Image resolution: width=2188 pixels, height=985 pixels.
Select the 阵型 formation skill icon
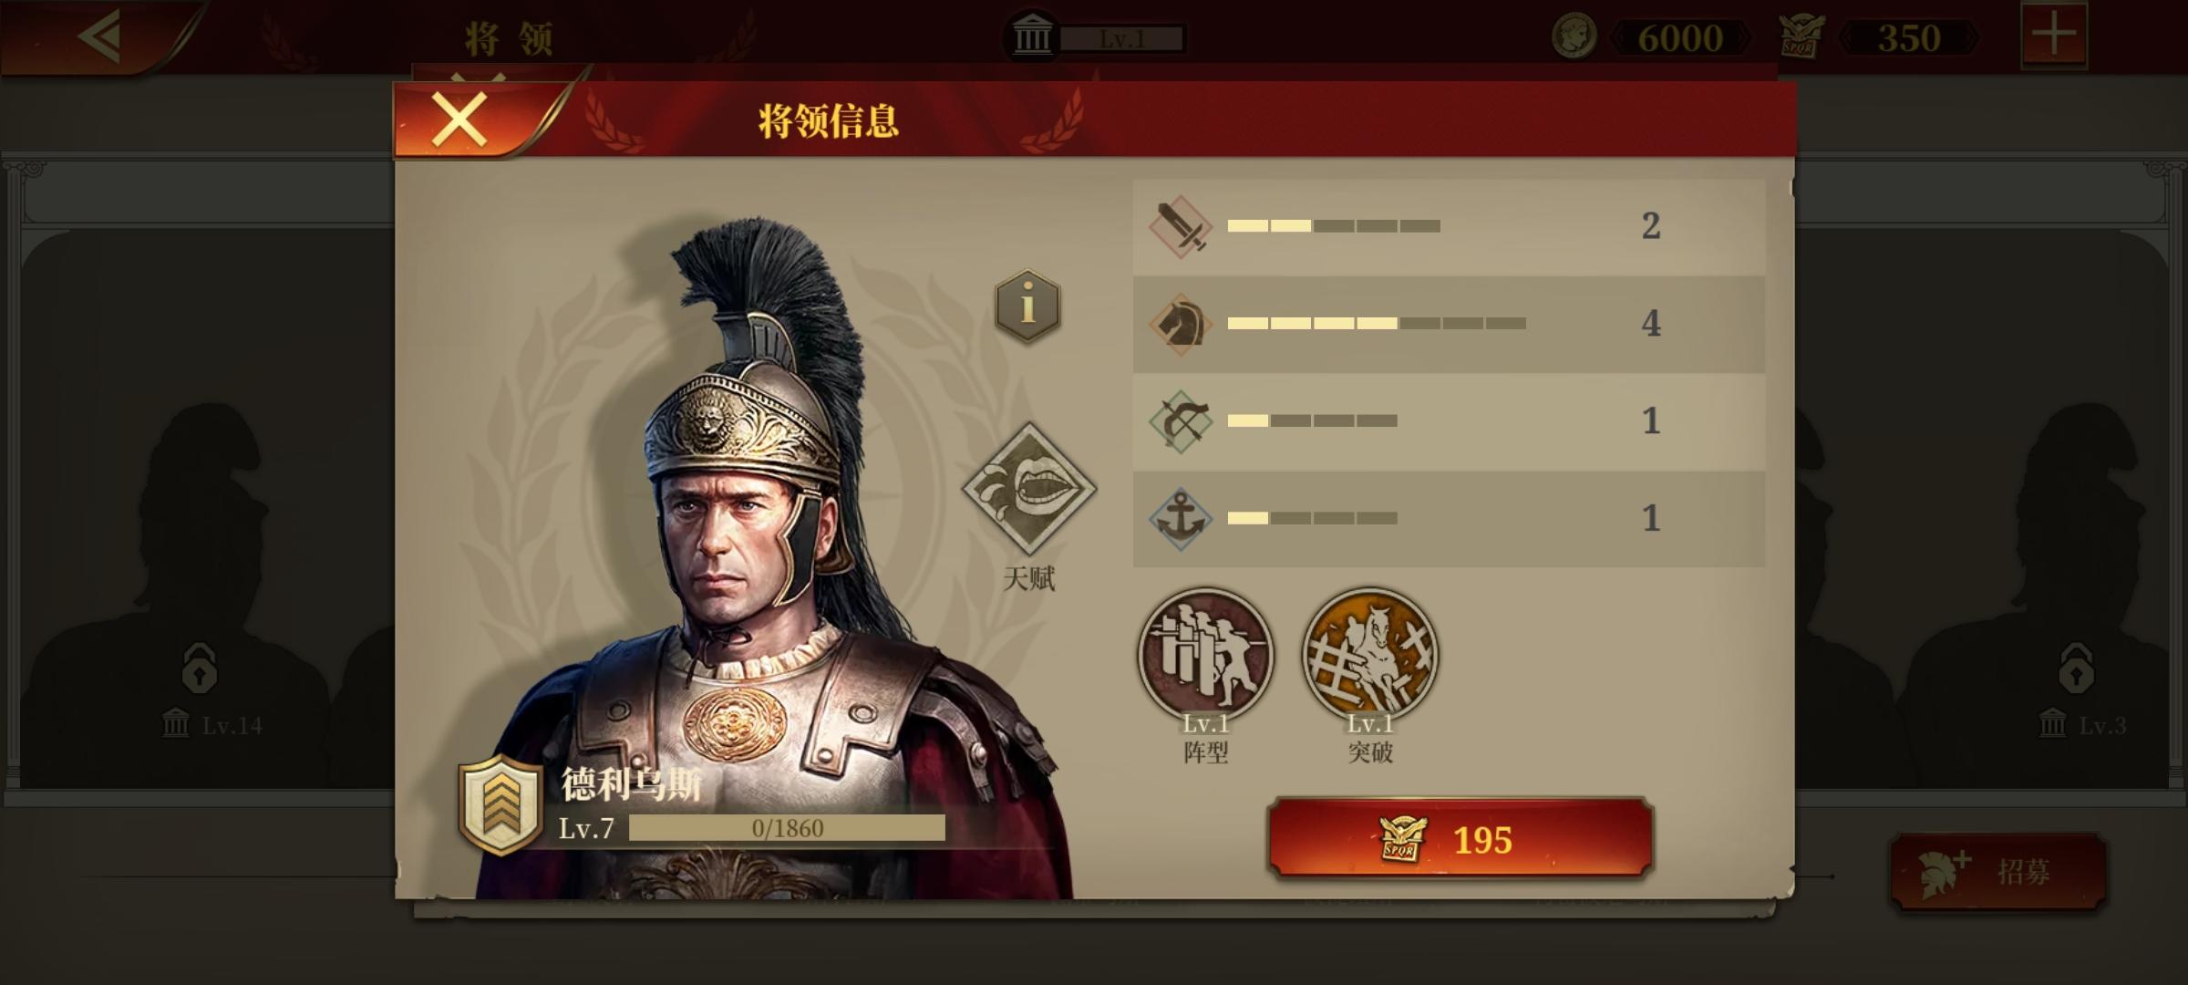pos(1205,654)
